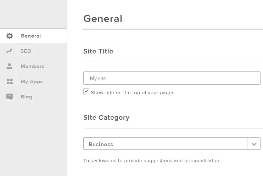Open the General settings tab label
Viewport: 263px width, 176px height.
[x=30, y=36]
